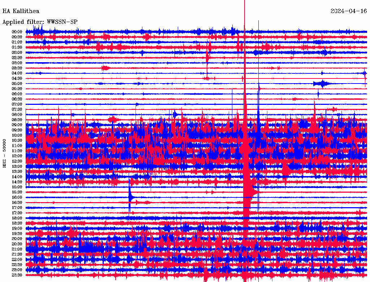Image resolution: width=370 pixels, height=282 pixels.
Task: Select the 07:30 time label
Action: 17,110
